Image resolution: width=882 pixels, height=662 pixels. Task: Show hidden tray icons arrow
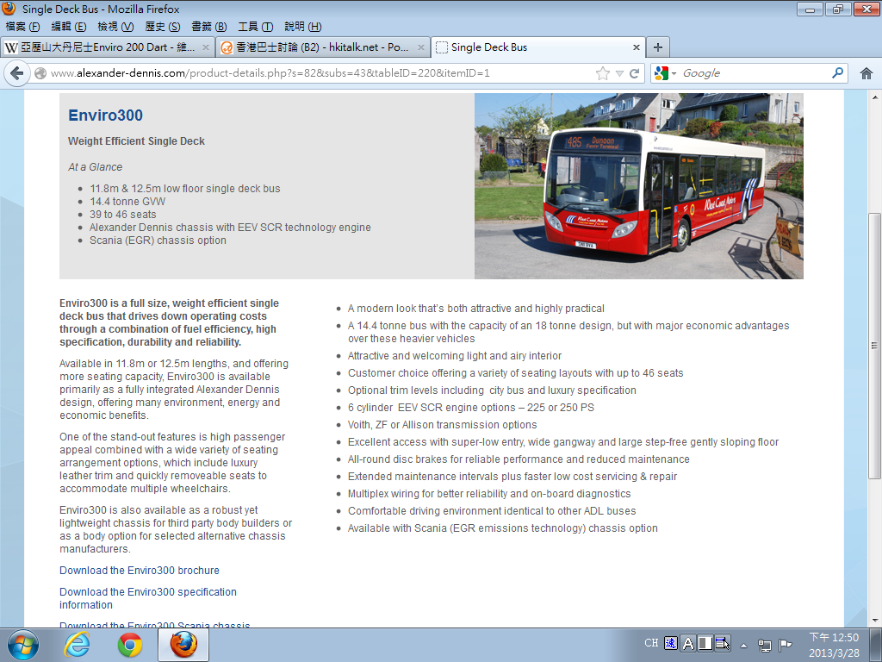pyautogui.click(x=743, y=645)
